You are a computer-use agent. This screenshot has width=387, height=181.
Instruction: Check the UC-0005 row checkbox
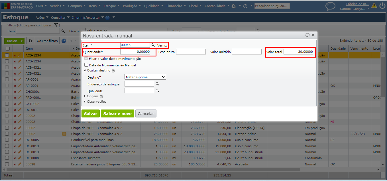[x=7, y=140]
